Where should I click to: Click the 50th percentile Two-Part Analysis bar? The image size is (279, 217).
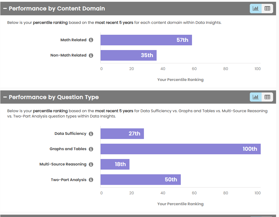tap(140, 180)
